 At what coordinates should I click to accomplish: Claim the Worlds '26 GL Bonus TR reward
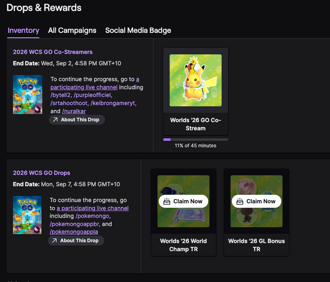click(x=257, y=201)
